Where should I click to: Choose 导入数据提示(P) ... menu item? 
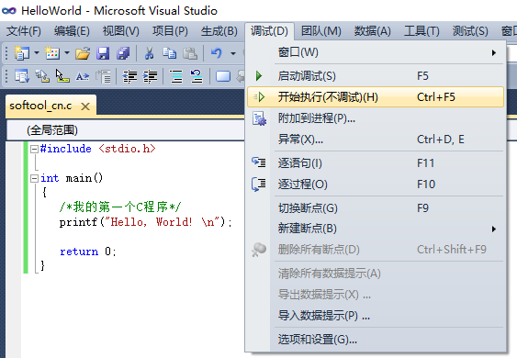376,316
